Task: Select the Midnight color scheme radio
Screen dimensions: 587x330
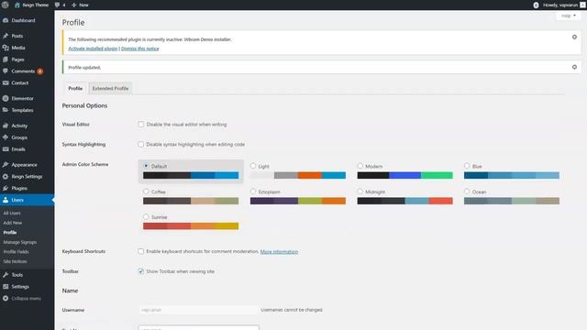Action: (360, 192)
